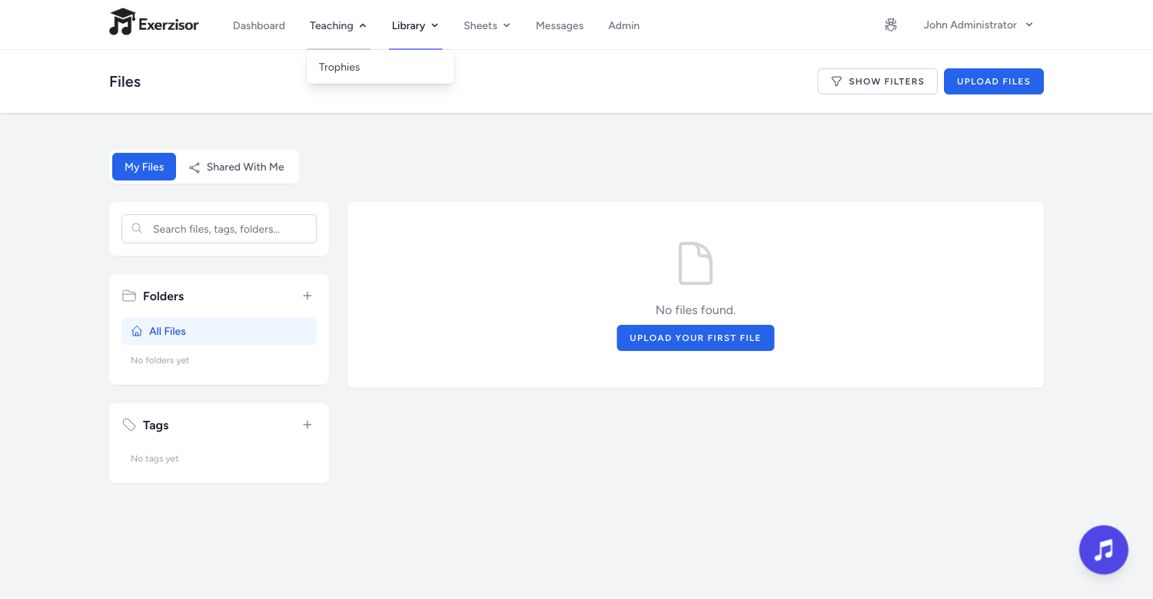The image size is (1153, 599).
Task: Click the Exerzisor brand name
Action: pos(168,25)
